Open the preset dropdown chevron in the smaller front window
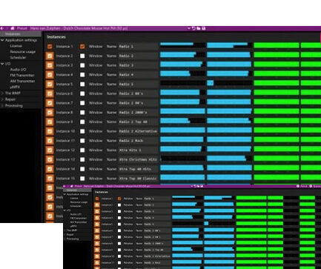 192,186
